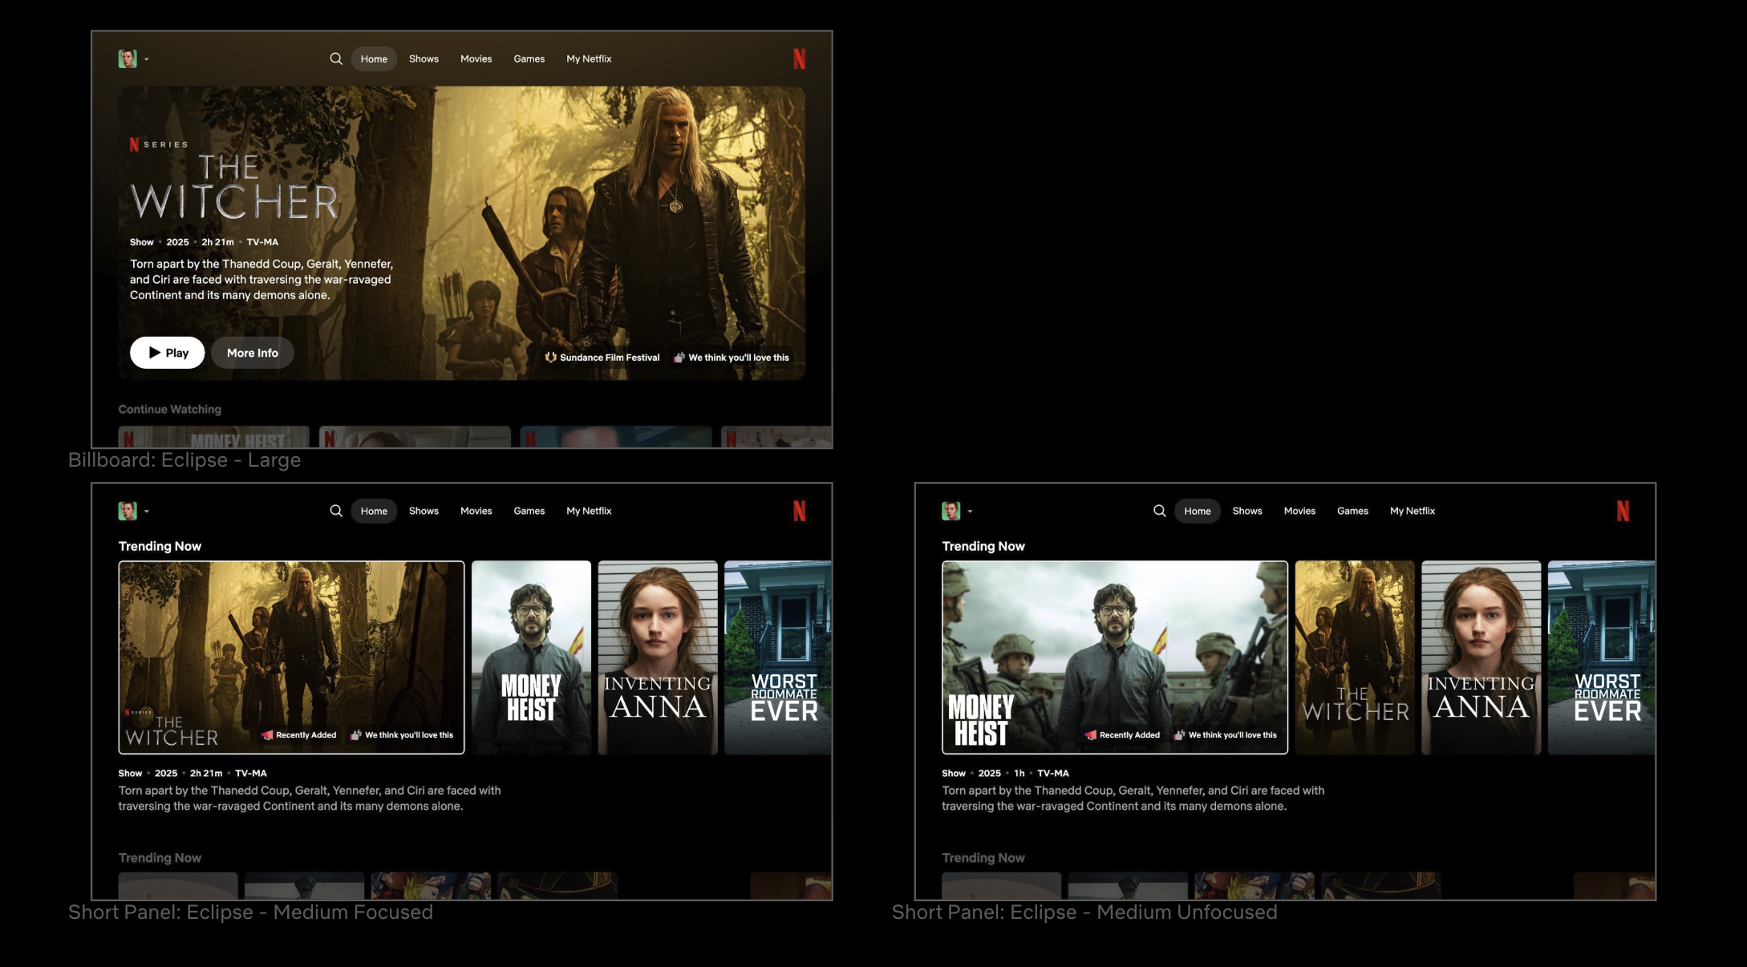Open Money Heist thumbnail in Continue Watching row
The height and width of the screenshot is (967, 1747).
point(214,436)
